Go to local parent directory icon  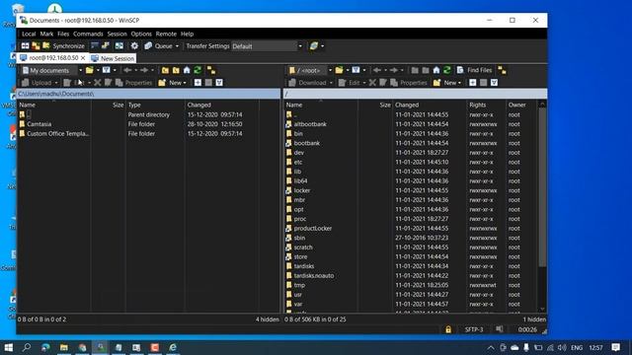tap(165, 70)
